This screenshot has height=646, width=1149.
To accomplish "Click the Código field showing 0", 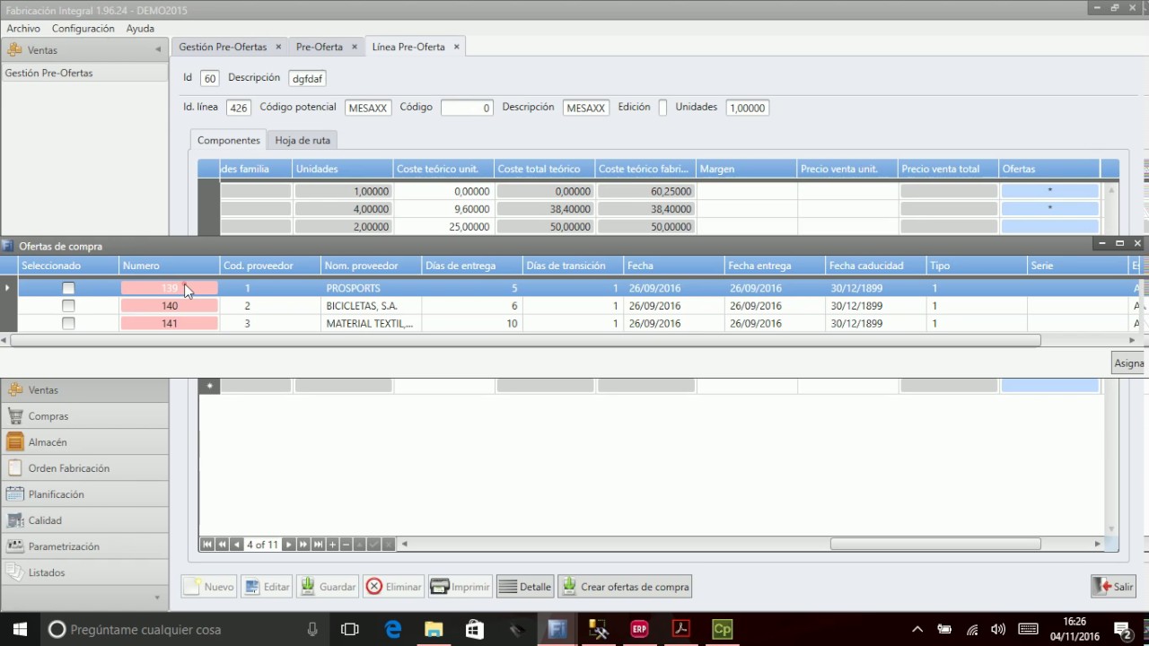I will (467, 108).
